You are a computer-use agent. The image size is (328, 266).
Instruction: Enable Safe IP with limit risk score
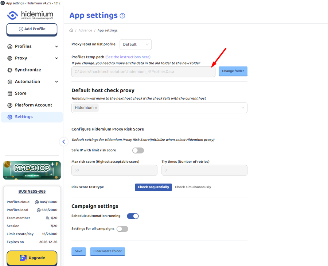[138, 150]
